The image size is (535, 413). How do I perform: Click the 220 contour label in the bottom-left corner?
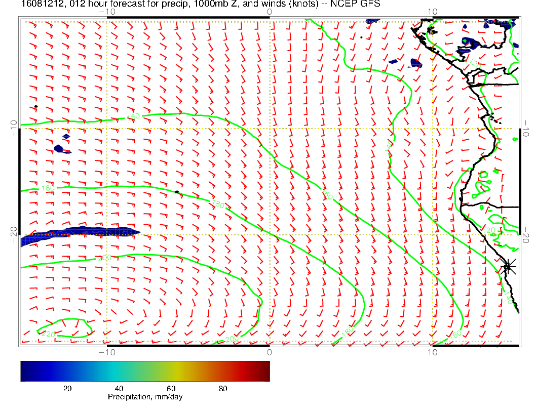click(x=47, y=334)
